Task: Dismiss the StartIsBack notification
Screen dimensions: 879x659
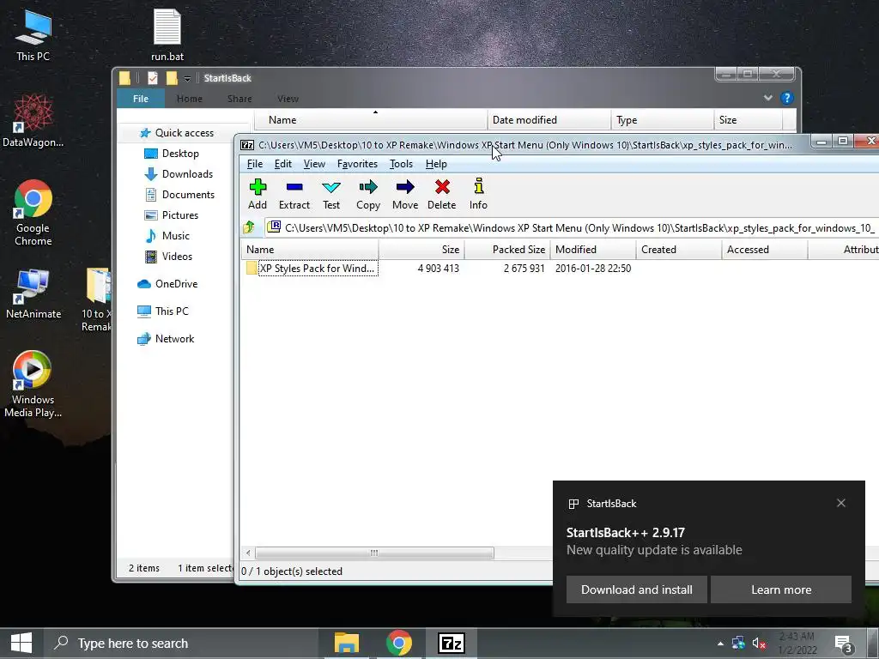Action: click(841, 503)
